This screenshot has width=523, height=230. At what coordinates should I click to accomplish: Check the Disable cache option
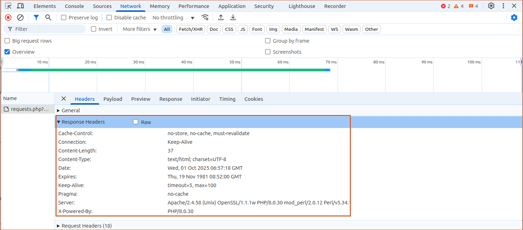pyautogui.click(x=109, y=18)
